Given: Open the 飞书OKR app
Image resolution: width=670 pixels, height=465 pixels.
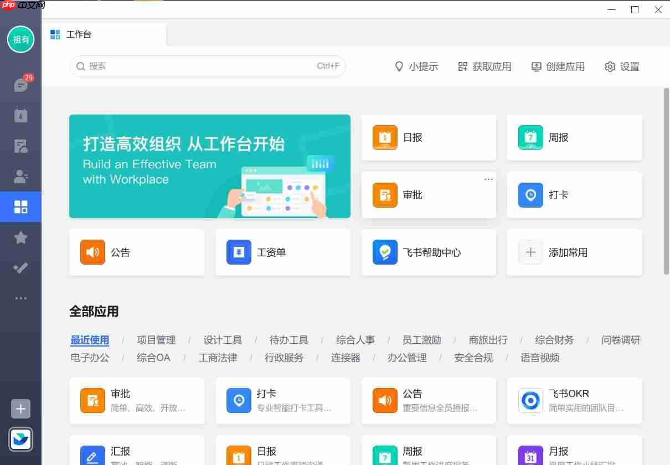Looking at the screenshot, I should (574, 400).
